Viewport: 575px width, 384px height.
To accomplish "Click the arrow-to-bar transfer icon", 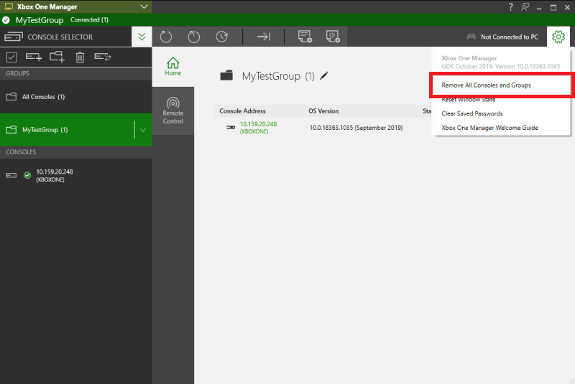I will point(263,37).
